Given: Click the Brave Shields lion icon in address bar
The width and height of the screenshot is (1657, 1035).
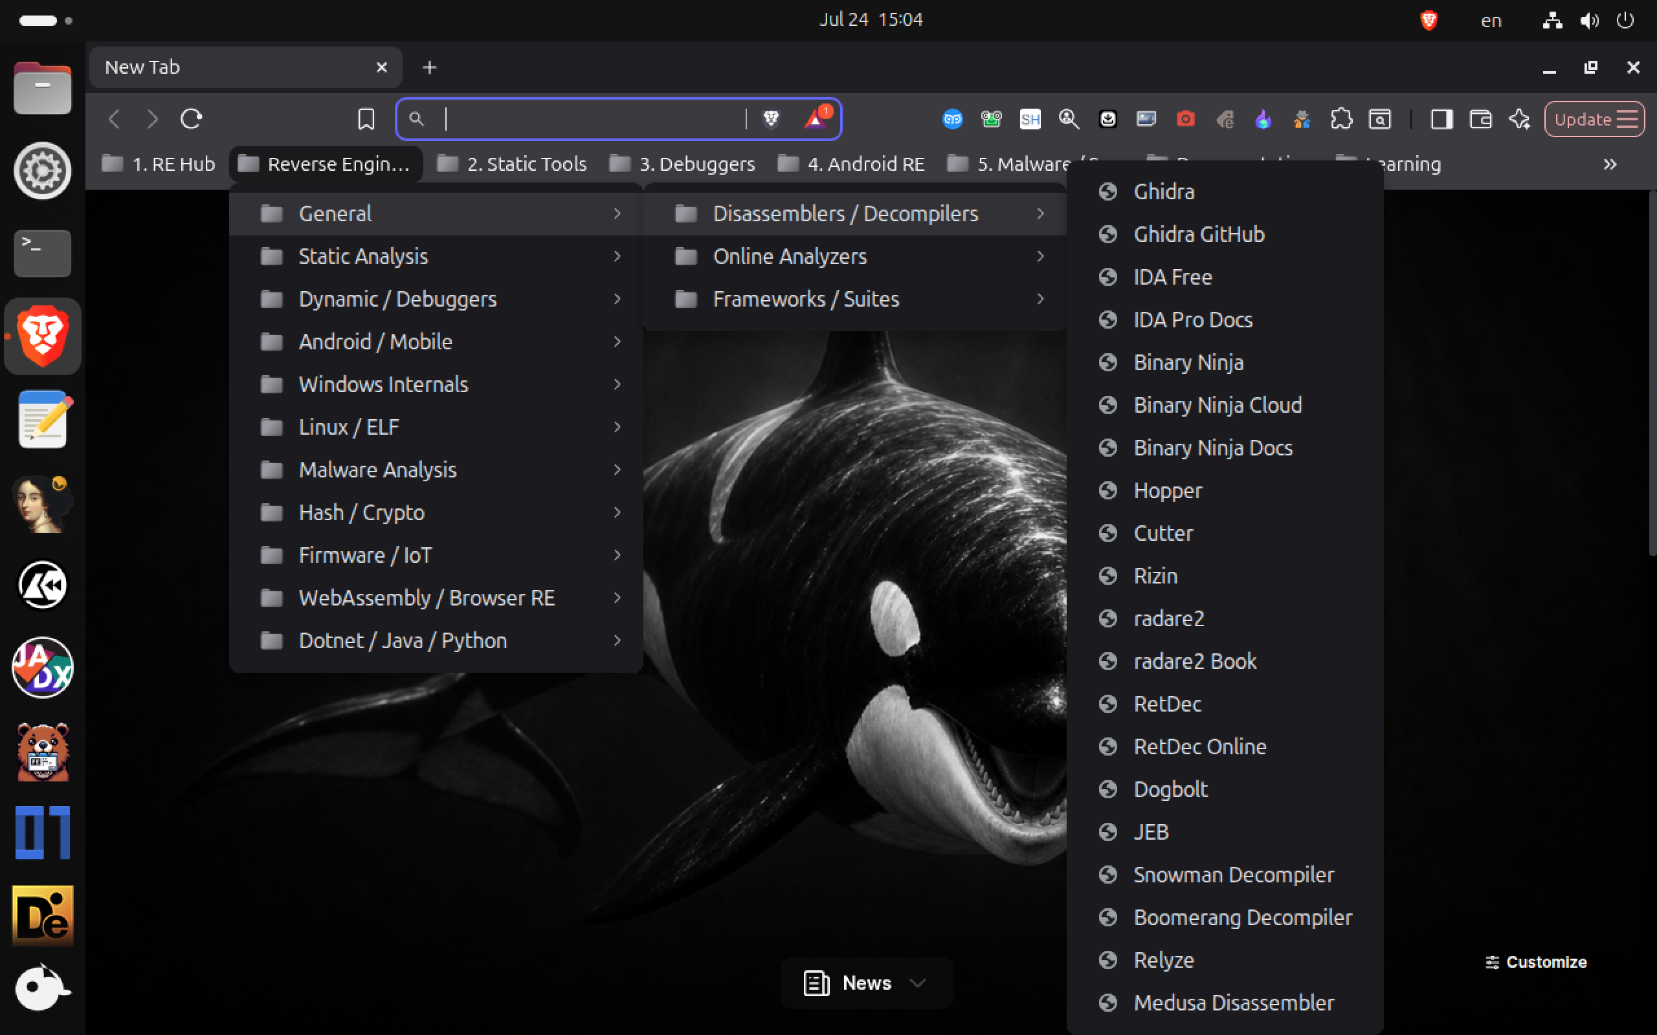Looking at the screenshot, I should 771,119.
